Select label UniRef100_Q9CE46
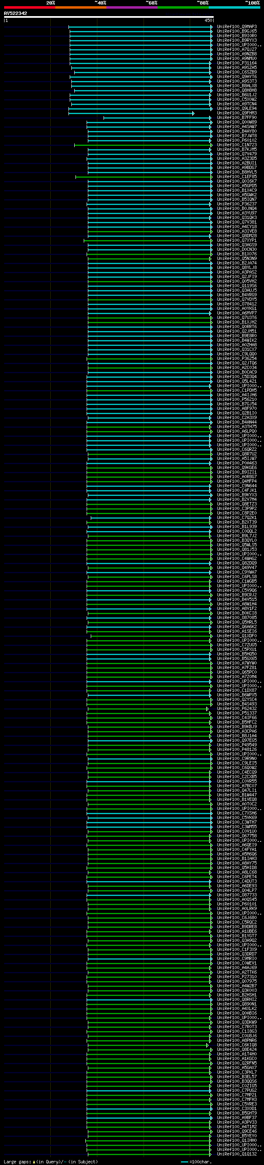Screen dimensions: 264x1165 236,1132
